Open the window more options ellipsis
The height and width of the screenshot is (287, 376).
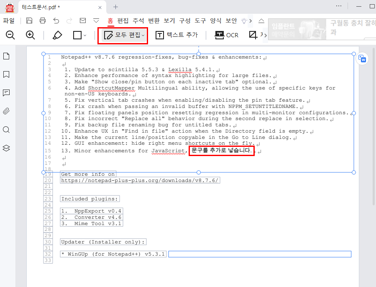point(339,6)
